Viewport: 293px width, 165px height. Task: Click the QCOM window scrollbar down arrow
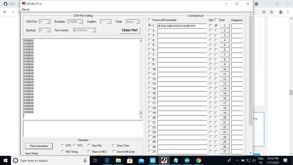coord(250,153)
